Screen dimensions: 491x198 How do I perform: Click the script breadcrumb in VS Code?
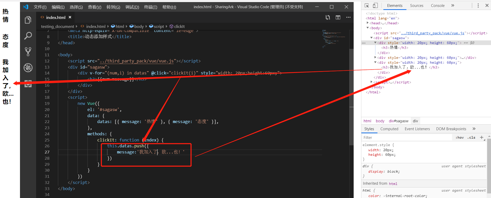tap(157, 26)
